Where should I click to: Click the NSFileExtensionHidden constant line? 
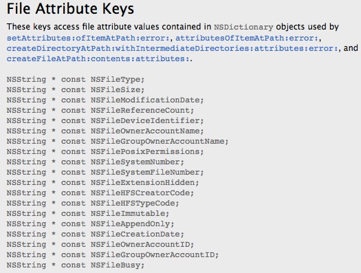[x=103, y=183]
